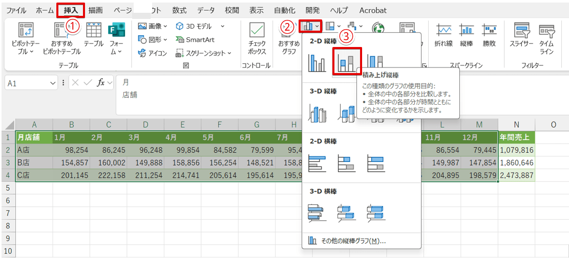Viewport: 569px width, 259px height.
Task: Click the Name Box showing A1
Action: tap(27, 83)
